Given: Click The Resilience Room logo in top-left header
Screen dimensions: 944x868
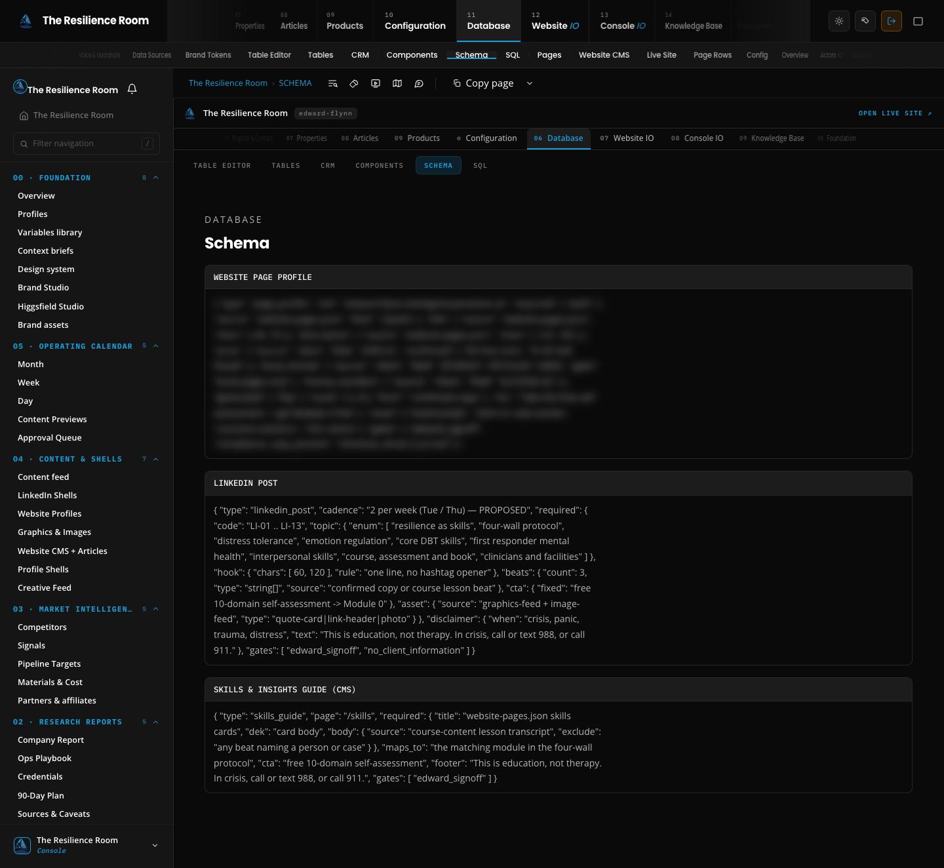Looking at the screenshot, I should click(x=26, y=21).
